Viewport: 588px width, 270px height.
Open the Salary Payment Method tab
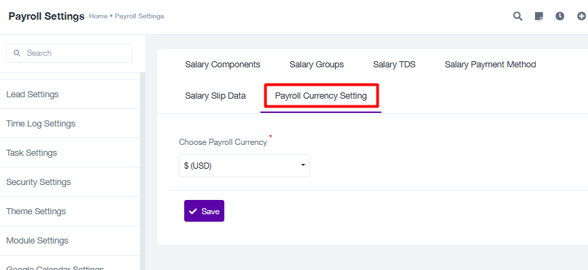(x=490, y=65)
